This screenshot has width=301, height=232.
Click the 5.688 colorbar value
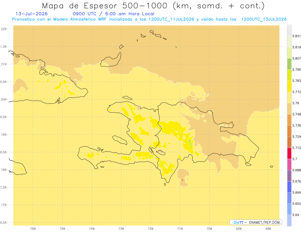tap(296, 170)
